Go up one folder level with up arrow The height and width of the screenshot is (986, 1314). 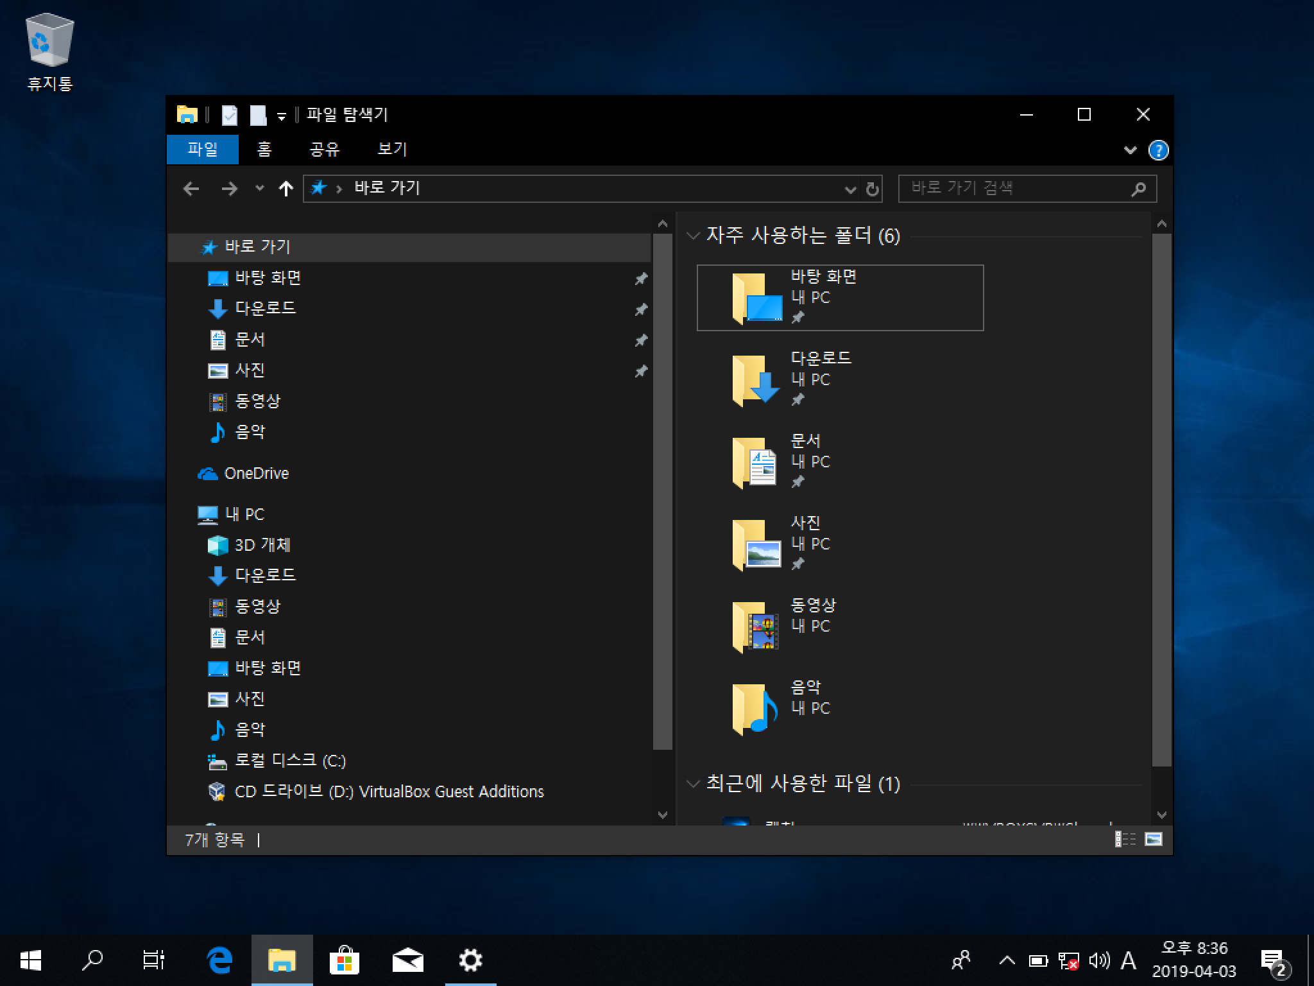[286, 189]
